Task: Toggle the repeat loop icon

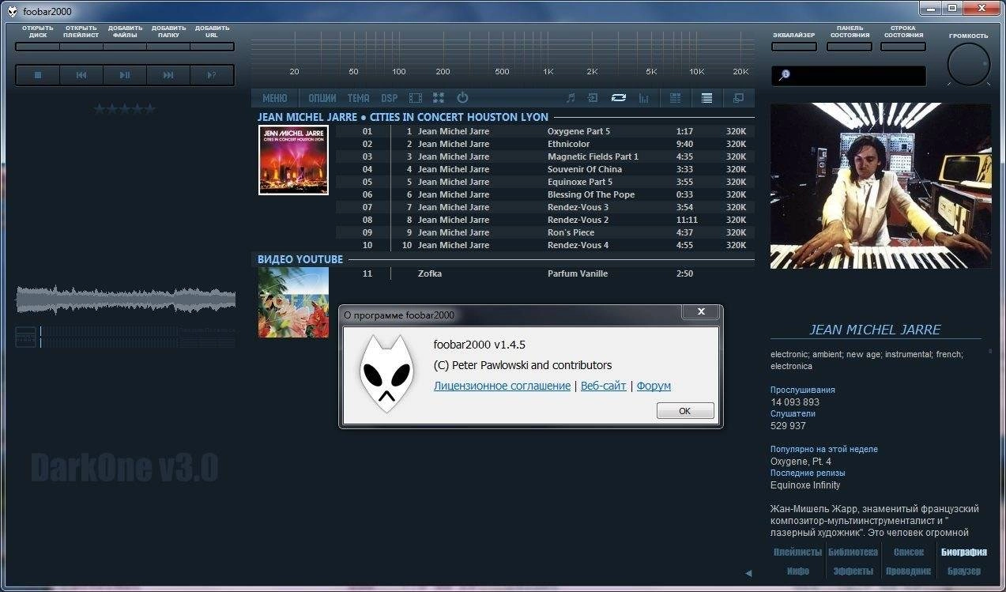Action: coord(619,98)
